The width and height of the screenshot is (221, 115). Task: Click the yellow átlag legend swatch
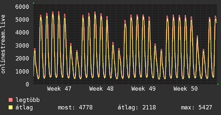pyautogui.click(x=11, y=108)
